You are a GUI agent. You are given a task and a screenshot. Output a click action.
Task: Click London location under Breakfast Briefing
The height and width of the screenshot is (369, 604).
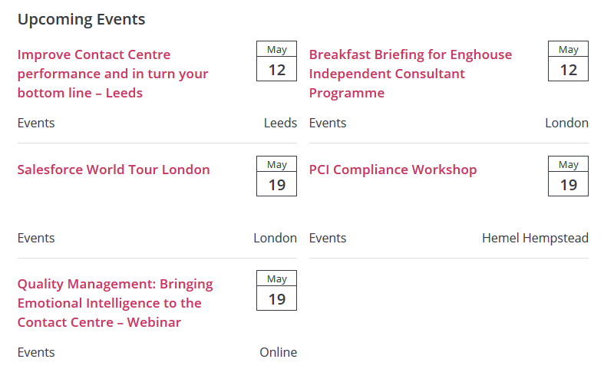tap(566, 123)
